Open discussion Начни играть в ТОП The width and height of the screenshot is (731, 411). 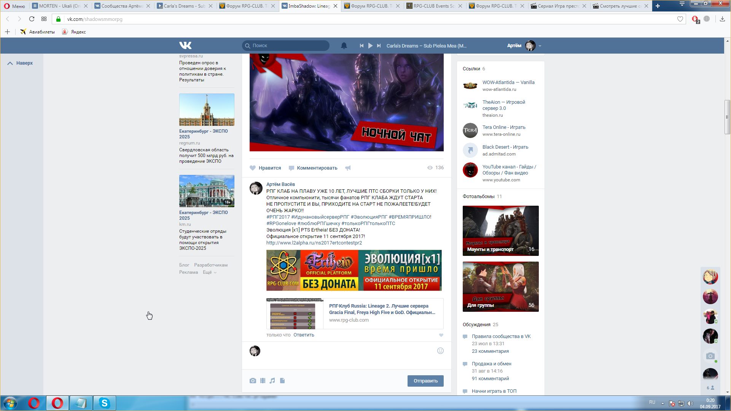494,391
